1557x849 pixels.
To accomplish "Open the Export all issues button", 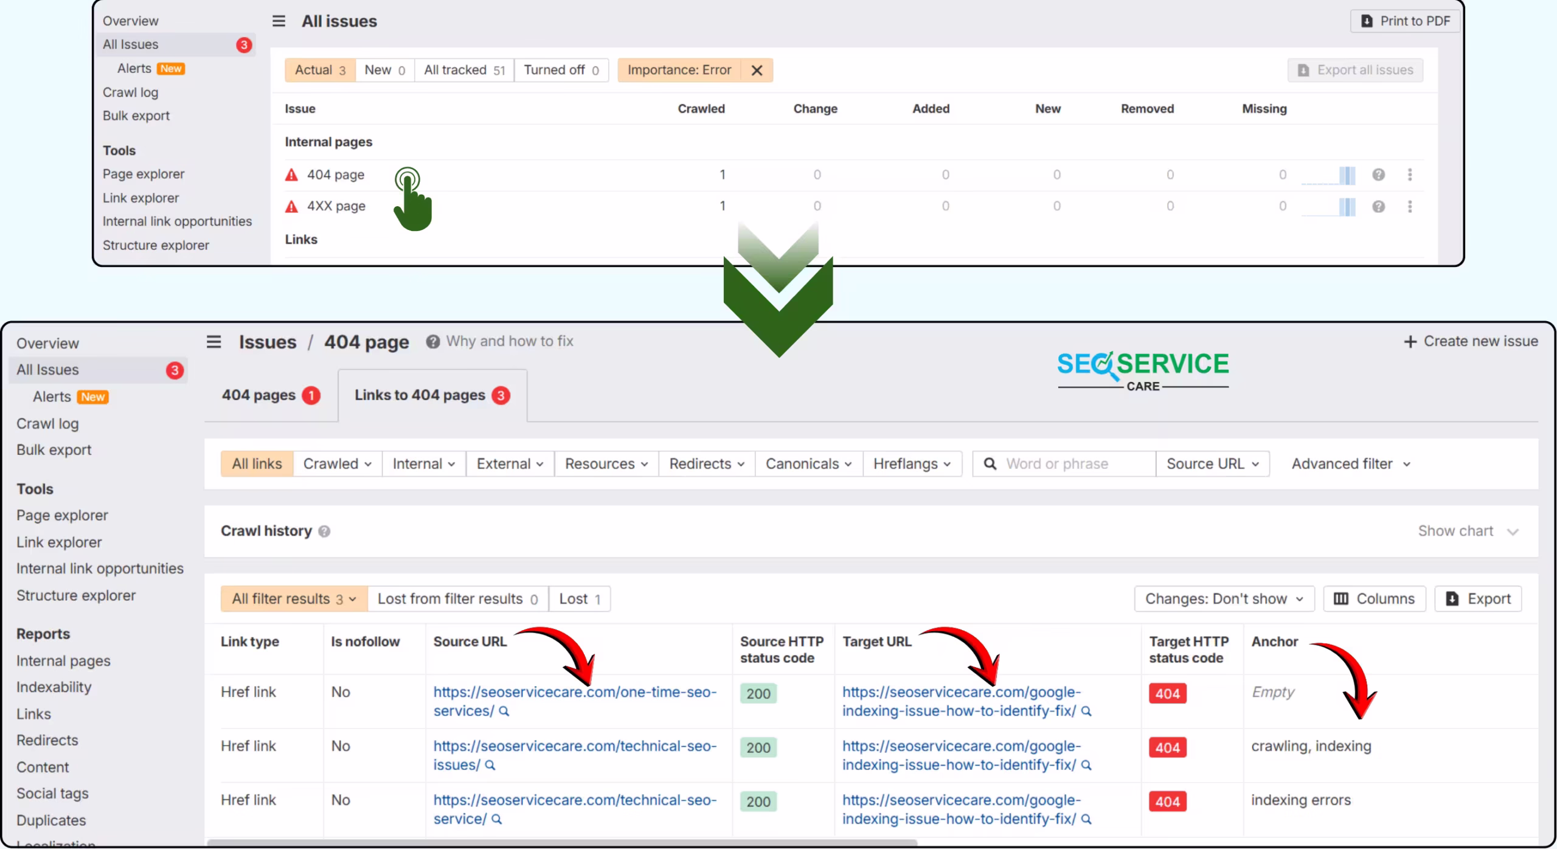I will [1356, 69].
